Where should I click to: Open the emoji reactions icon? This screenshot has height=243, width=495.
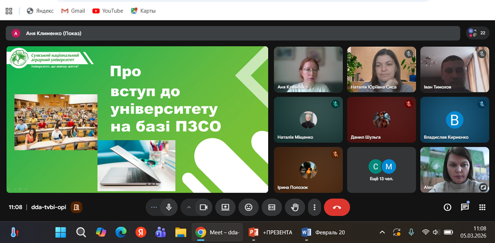click(248, 207)
